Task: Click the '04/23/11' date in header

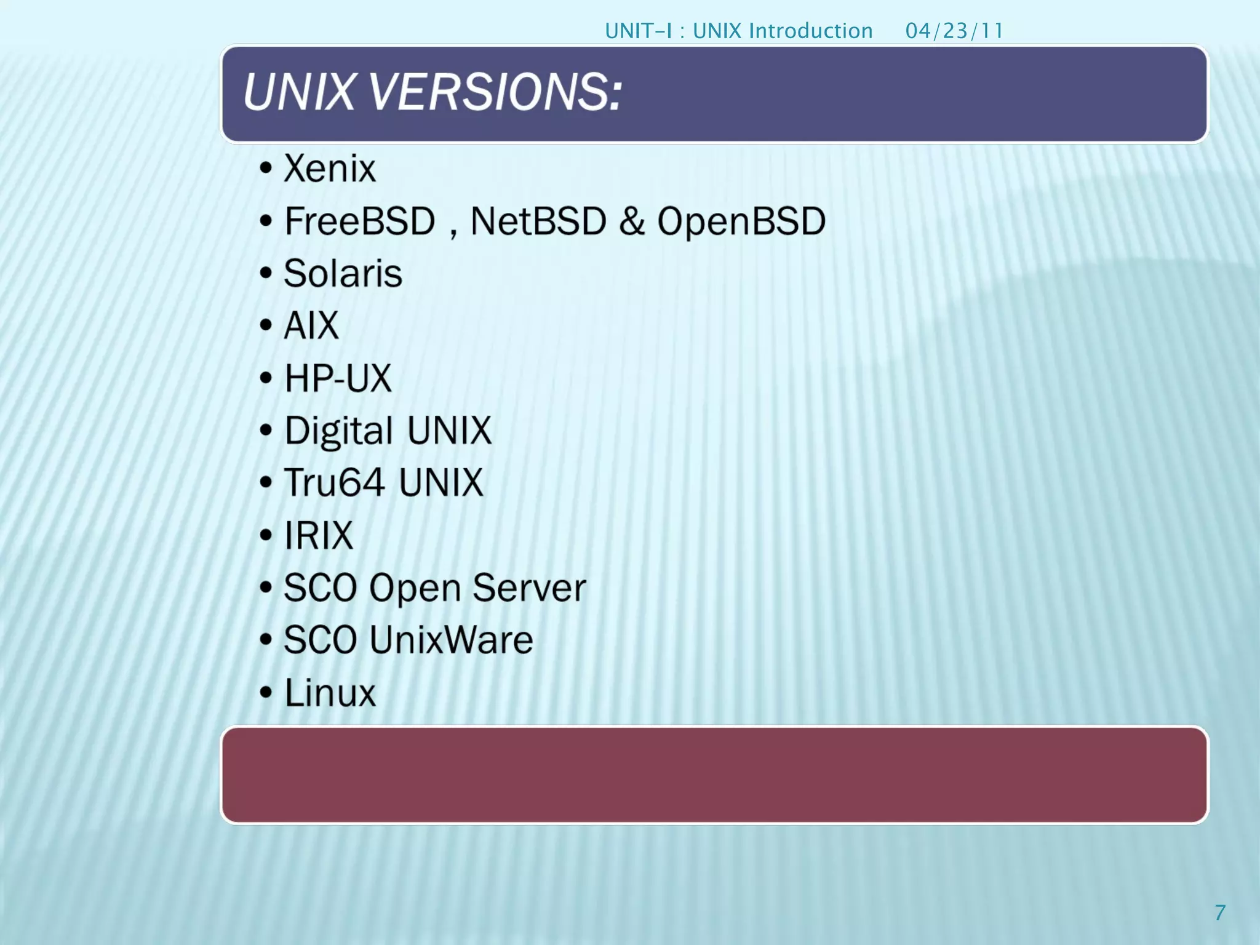Action: 954,31
